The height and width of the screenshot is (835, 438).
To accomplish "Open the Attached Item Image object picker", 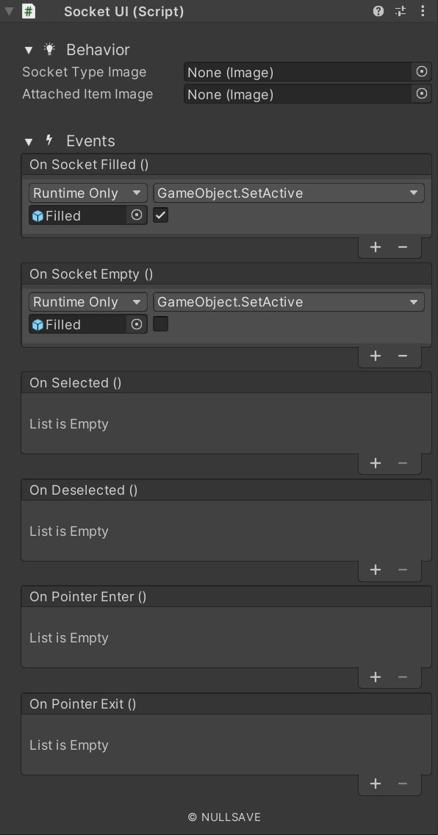I will pos(420,94).
